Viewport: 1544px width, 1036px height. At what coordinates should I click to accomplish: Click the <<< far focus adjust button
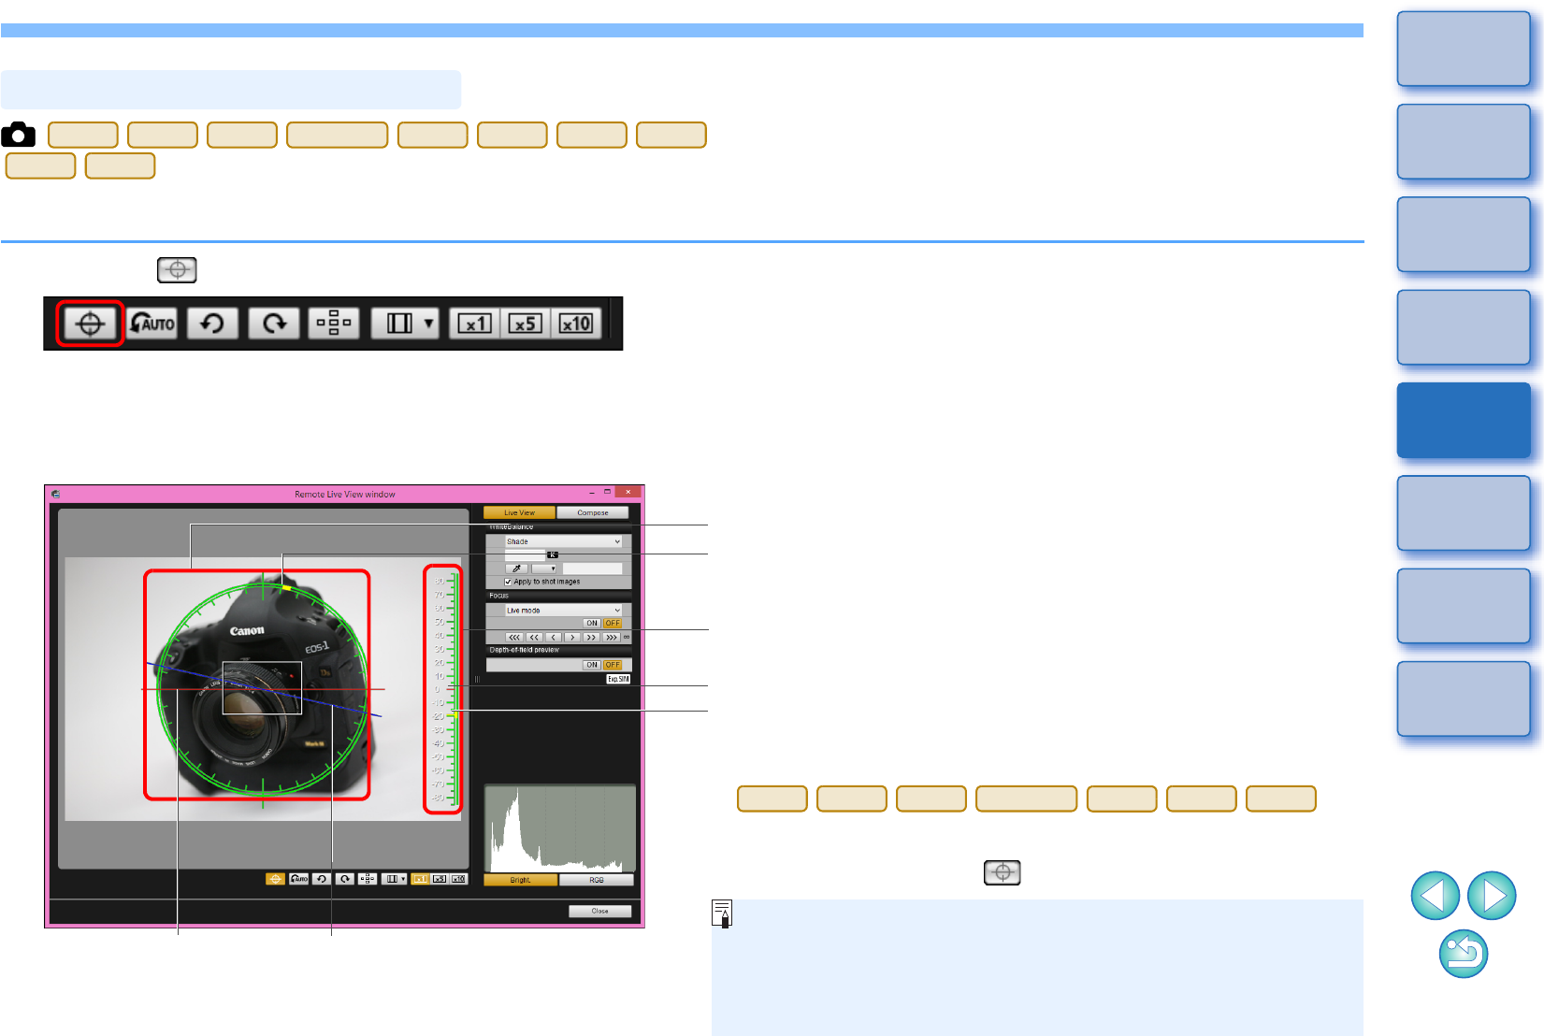pyautogui.click(x=514, y=638)
